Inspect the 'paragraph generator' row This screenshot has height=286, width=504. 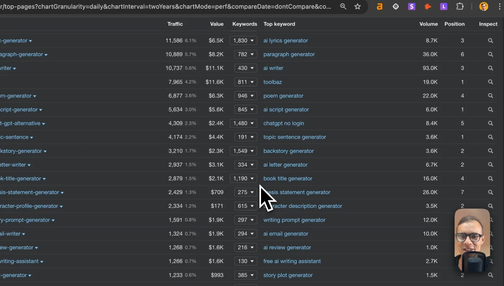(x=490, y=54)
